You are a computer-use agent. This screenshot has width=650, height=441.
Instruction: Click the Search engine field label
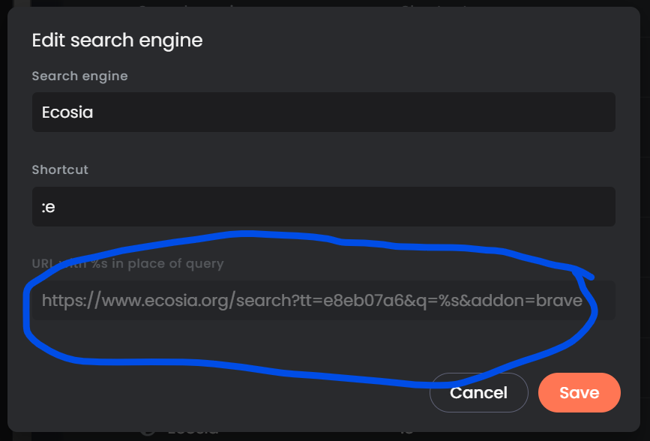click(79, 76)
